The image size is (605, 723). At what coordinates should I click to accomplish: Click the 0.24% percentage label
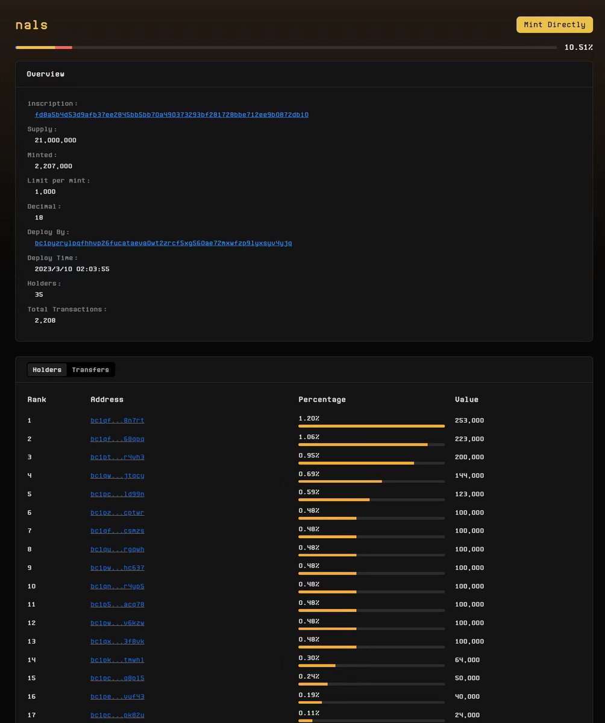(x=309, y=676)
